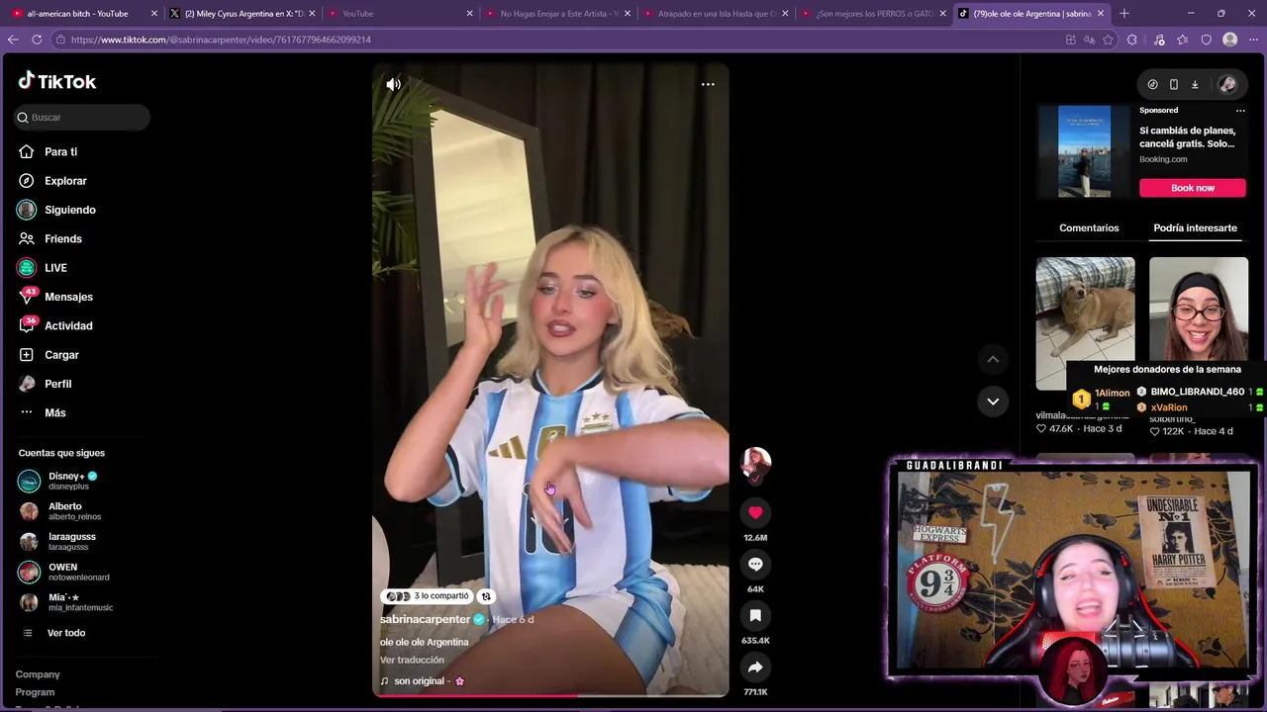Screen dimensions: 1267x712
Task: Click the Program footer link
Action: 35,692
